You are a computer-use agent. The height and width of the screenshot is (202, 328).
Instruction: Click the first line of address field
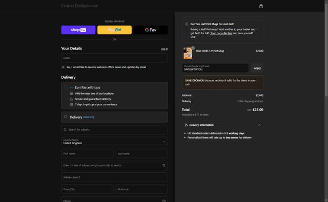pos(114,165)
